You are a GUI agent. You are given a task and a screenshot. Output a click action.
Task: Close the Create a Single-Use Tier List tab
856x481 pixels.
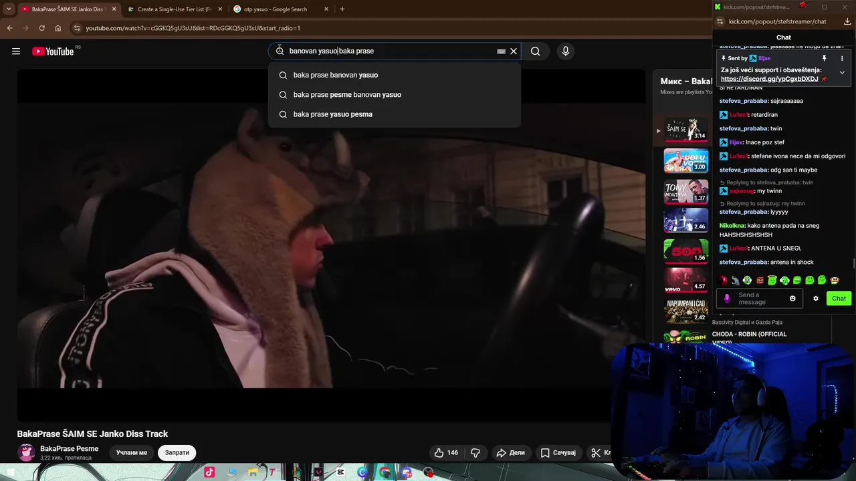[x=221, y=9]
